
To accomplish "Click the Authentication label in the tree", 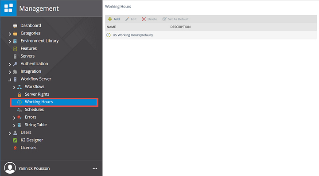I will [34, 64].
